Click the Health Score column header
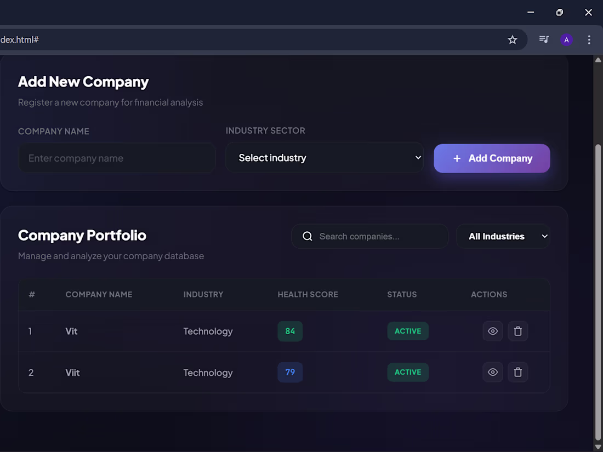This screenshot has width=603, height=452. 308,294
